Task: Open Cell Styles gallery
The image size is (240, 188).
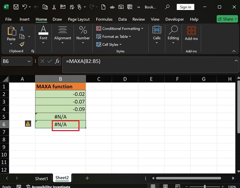Action: (109, 45)
